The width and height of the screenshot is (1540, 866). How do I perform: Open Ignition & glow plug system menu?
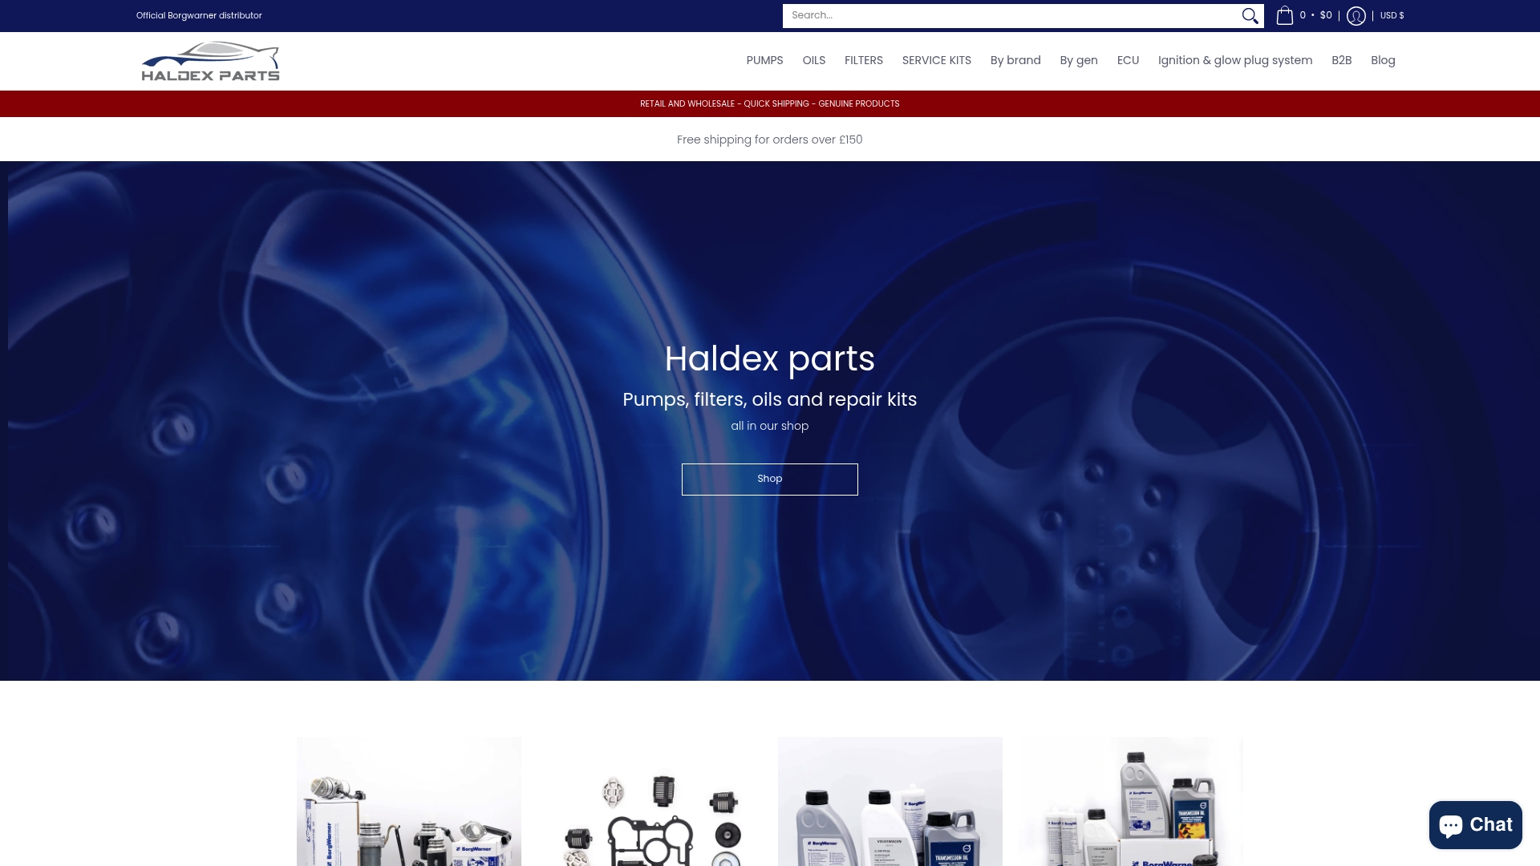click(x=1234, y=61)
